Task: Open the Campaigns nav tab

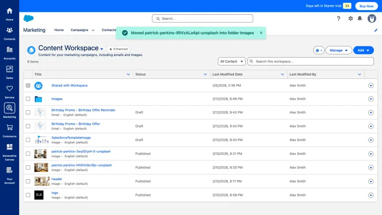Action: tap(79, 30)
